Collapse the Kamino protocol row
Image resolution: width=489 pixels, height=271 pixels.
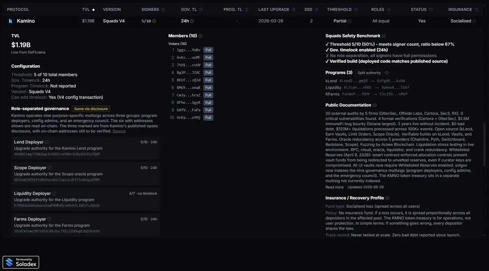tap(245, 21)
